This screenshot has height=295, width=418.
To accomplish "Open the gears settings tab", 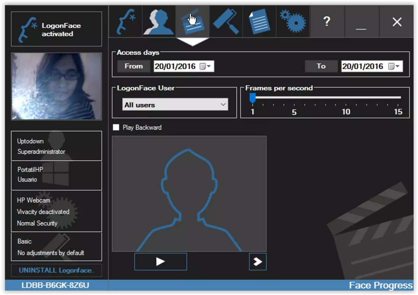I will (x=293, y=21).
